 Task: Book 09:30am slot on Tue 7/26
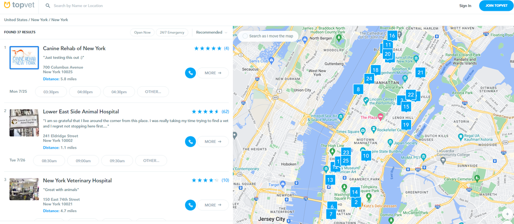117,160
